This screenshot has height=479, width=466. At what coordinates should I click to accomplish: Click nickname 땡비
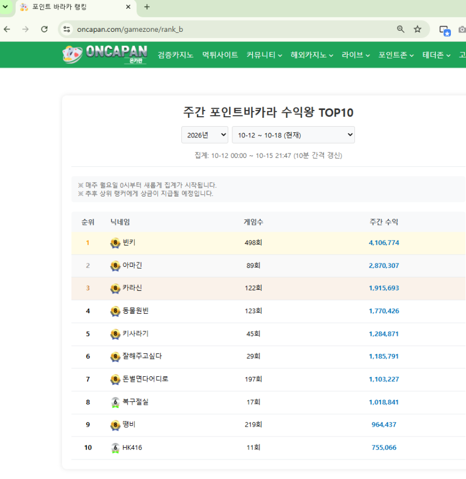pyautogui.click(x=129, y=424)
